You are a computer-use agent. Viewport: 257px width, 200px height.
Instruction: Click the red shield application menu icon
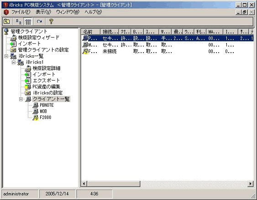(6, 12)
